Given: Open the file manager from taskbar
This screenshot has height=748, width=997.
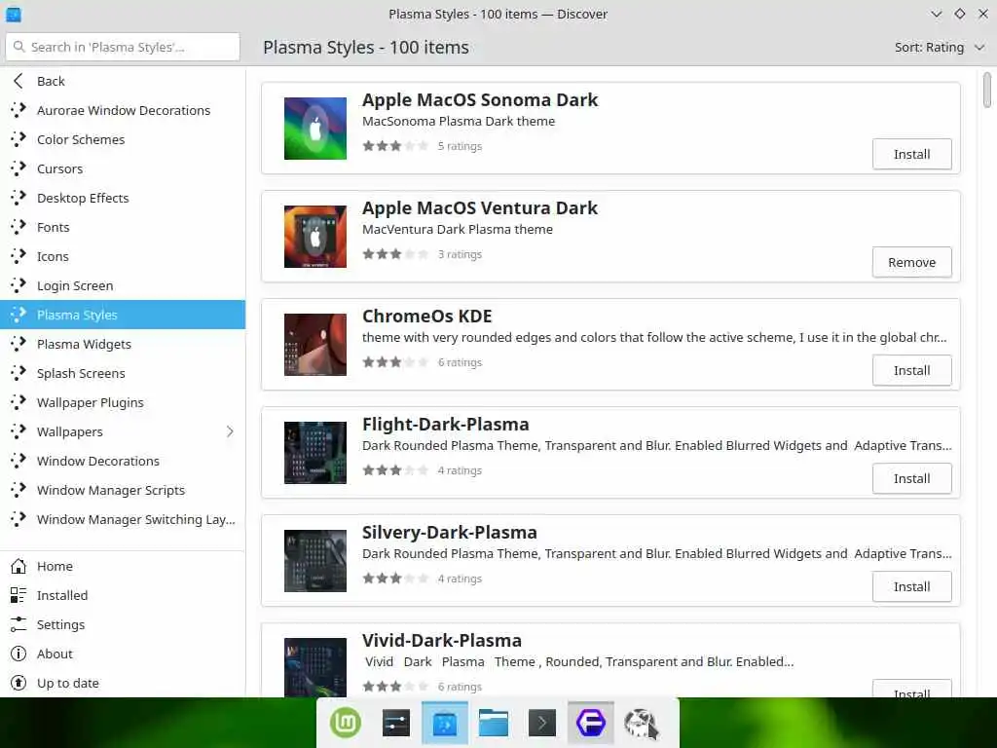Looking at the screenshot, I should 494,724.
